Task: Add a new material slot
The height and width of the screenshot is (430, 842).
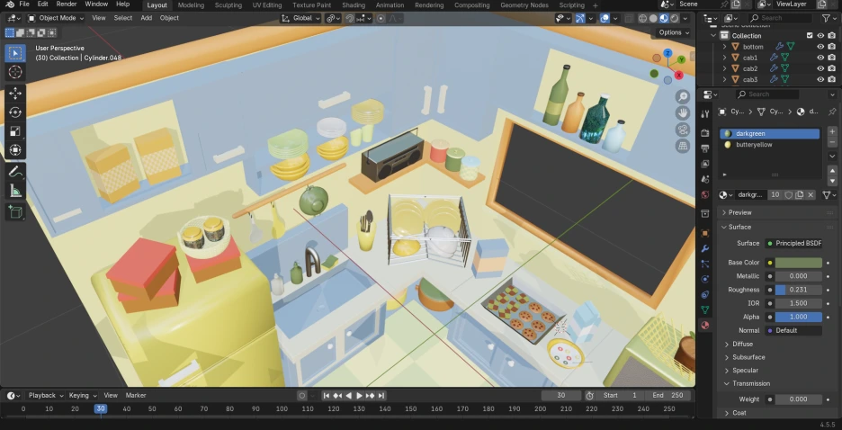Action: tap(832, 131)
